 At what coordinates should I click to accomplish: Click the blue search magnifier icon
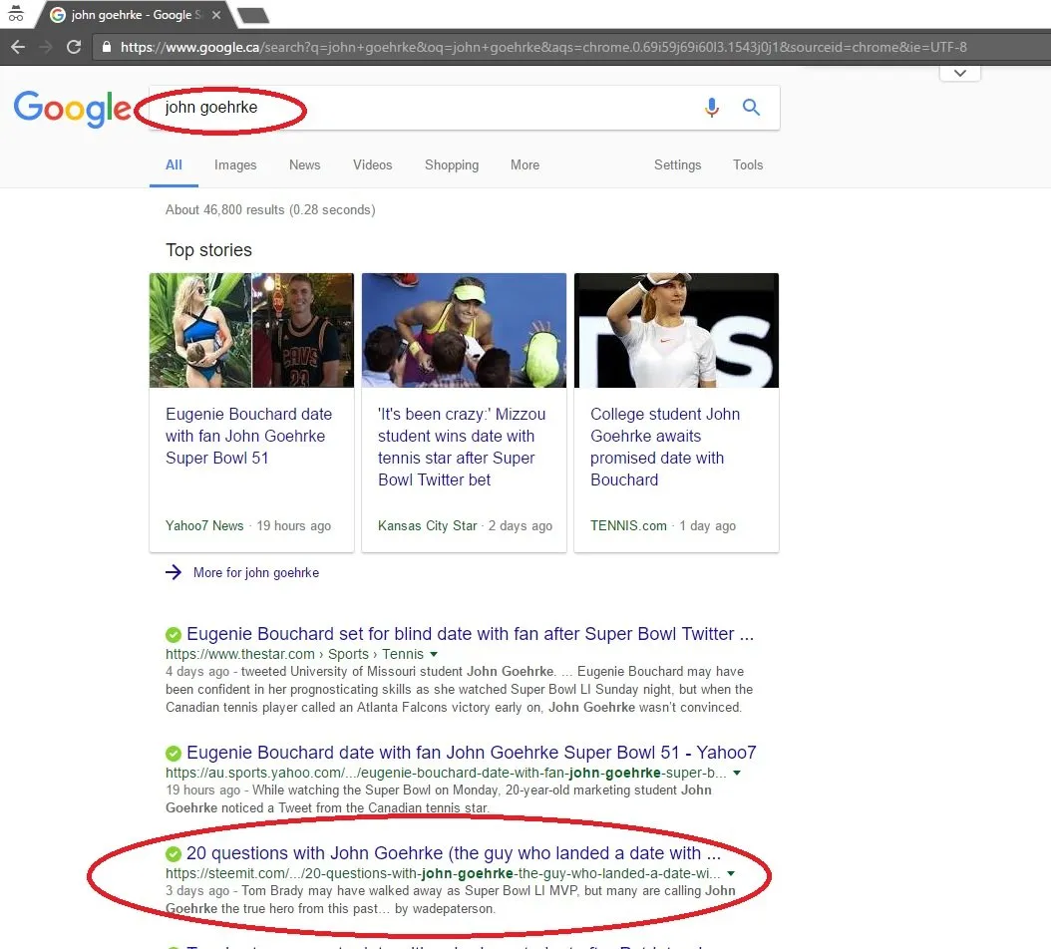point(752,108)
